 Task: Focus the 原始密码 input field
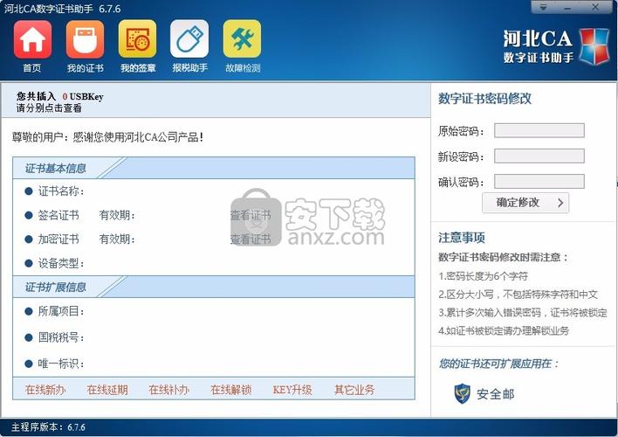tap(539, 130)
